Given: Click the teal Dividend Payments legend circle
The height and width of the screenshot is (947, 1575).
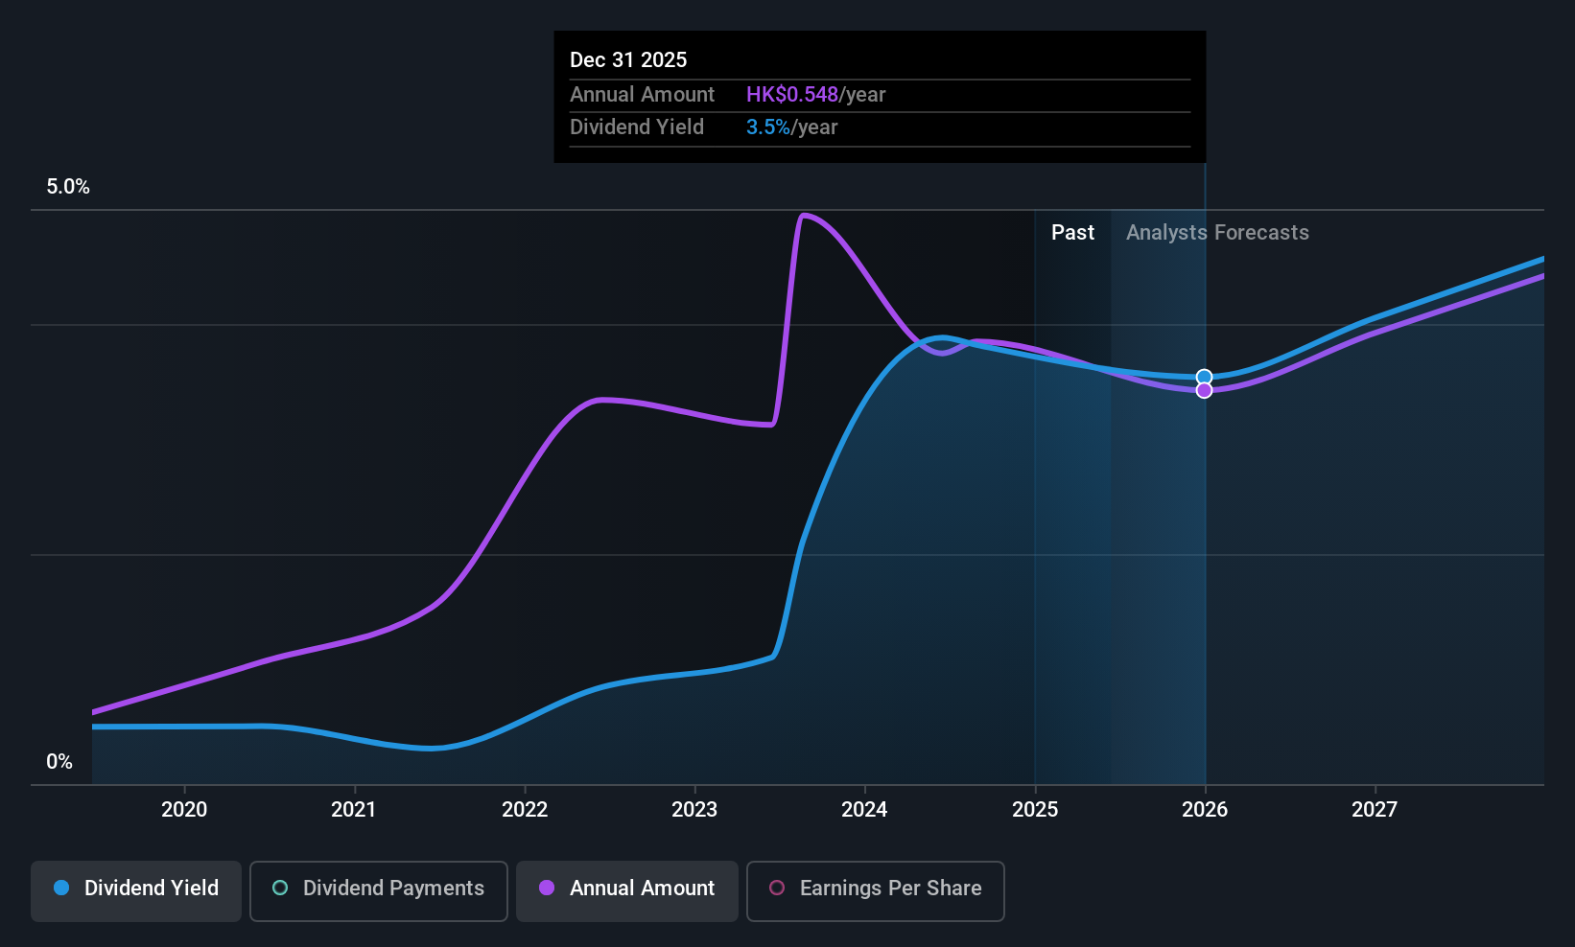Looking at the screenshot, I should click(x=280, y=888).
